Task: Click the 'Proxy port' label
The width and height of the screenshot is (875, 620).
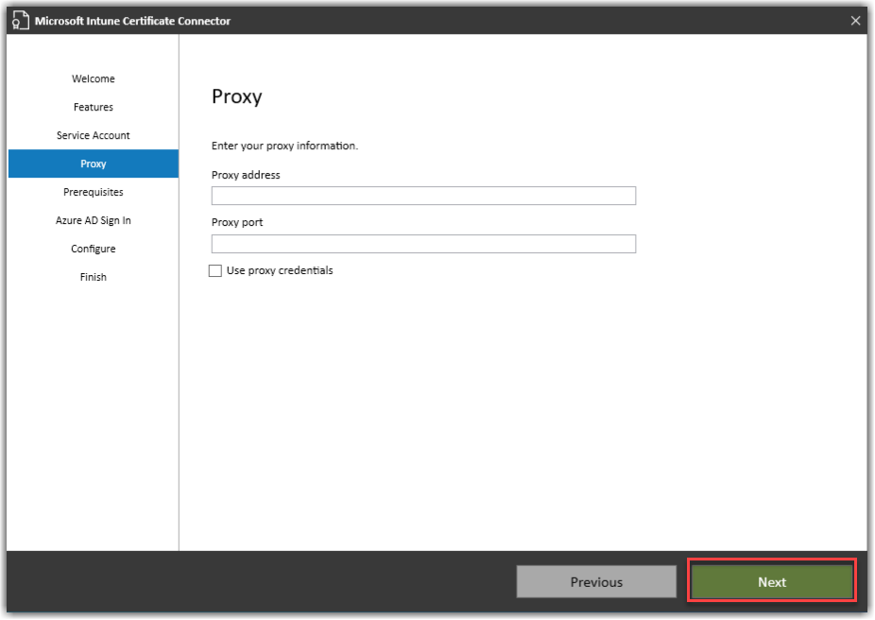Action: point(236,222)
